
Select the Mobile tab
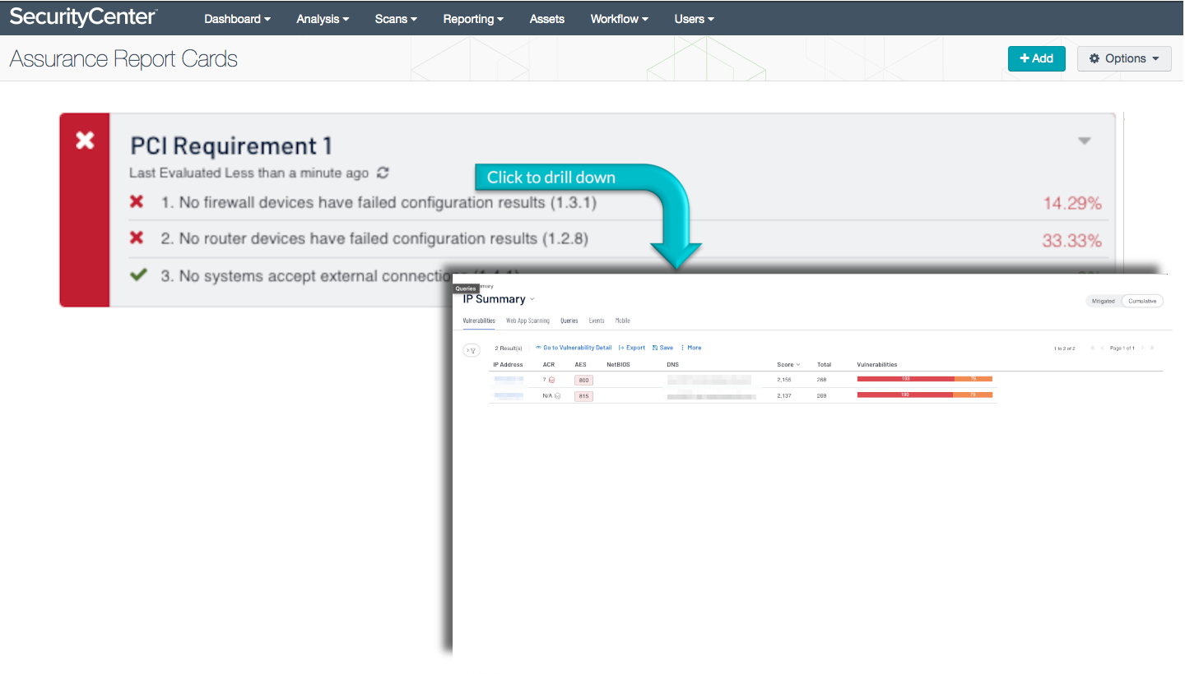click(623, 321)
